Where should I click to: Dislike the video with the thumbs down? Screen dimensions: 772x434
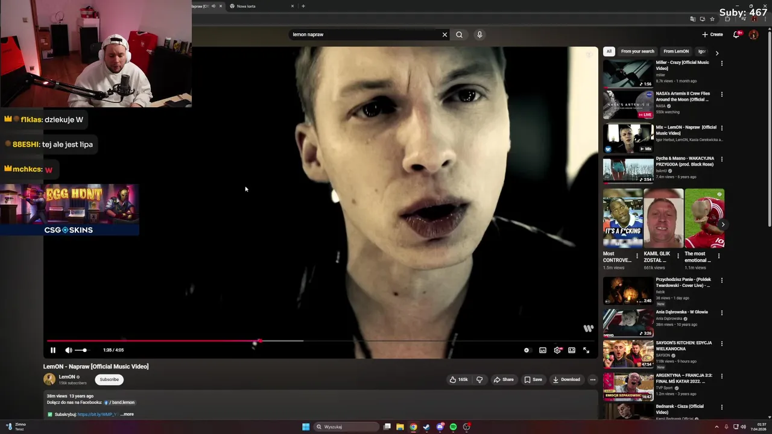479,380
